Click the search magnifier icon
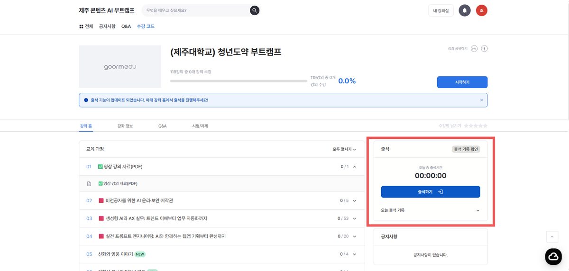The height and width of the screenshot is (271, 569). (255, 10)
